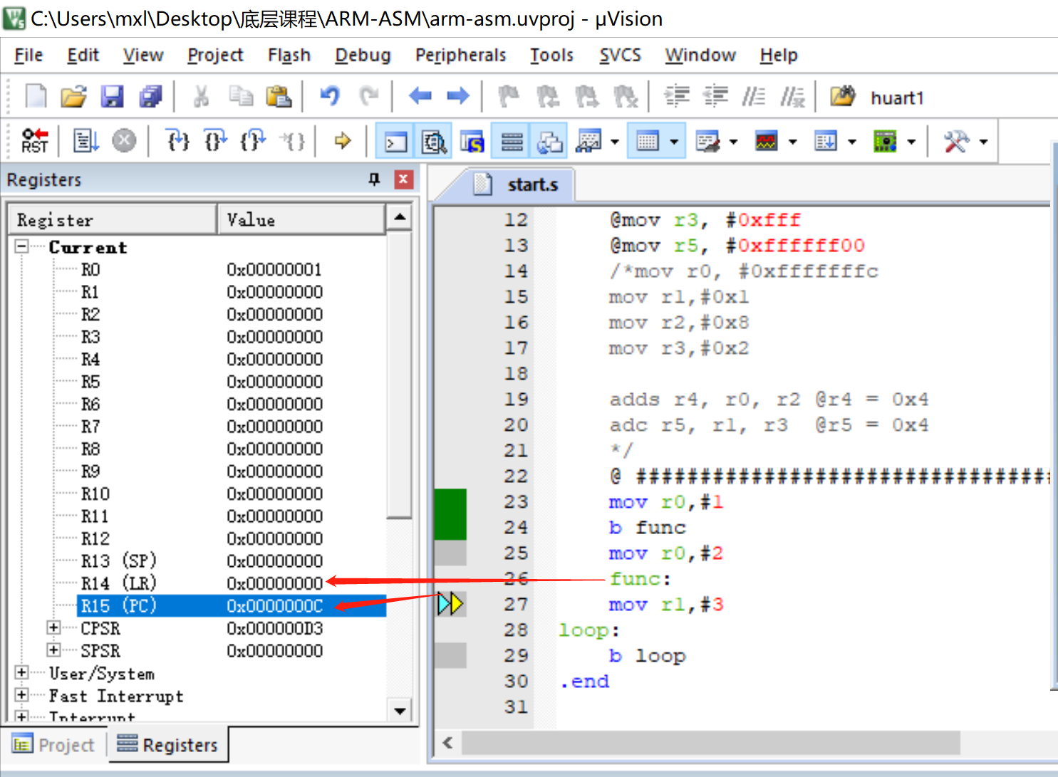The height and width of the screenshot is (777, 1058).
Task: Open the Flash menu
Action: [289, 55]
